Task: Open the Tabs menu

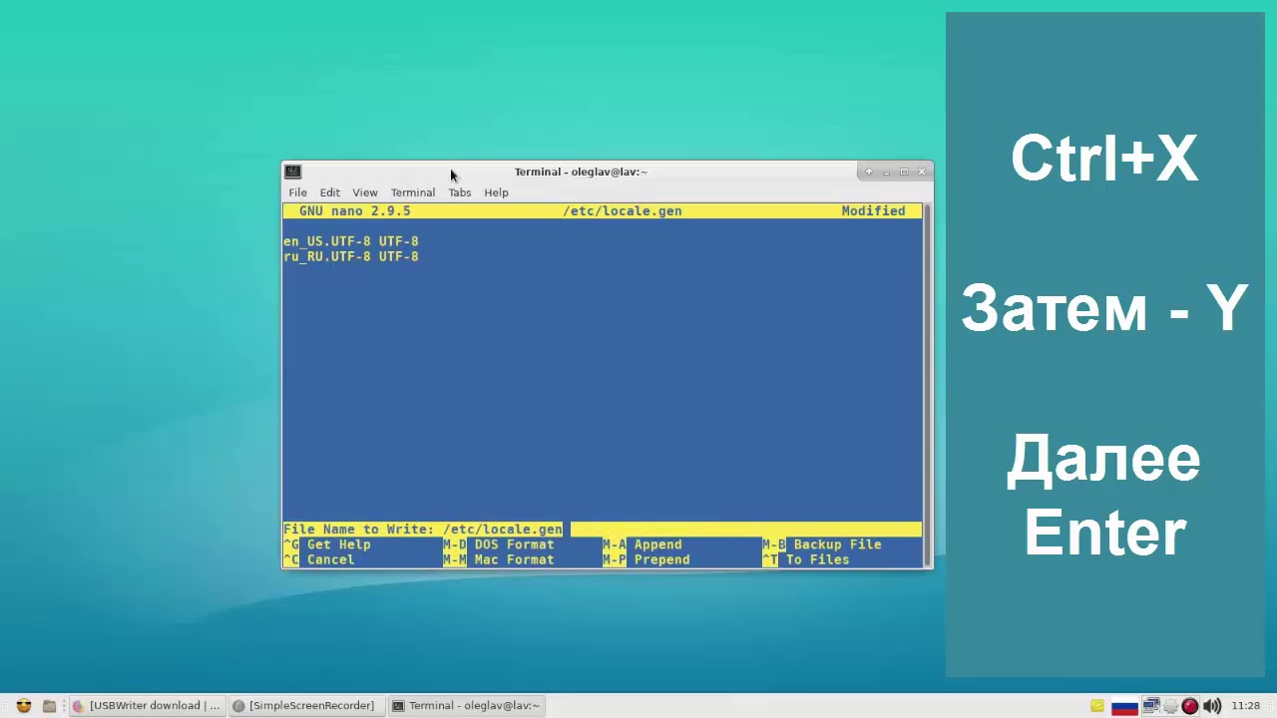Action: 459,192
